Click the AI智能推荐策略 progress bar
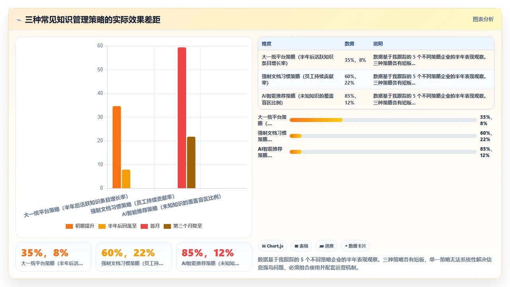This screenshot has height=287, width=510. coord(383,152)
